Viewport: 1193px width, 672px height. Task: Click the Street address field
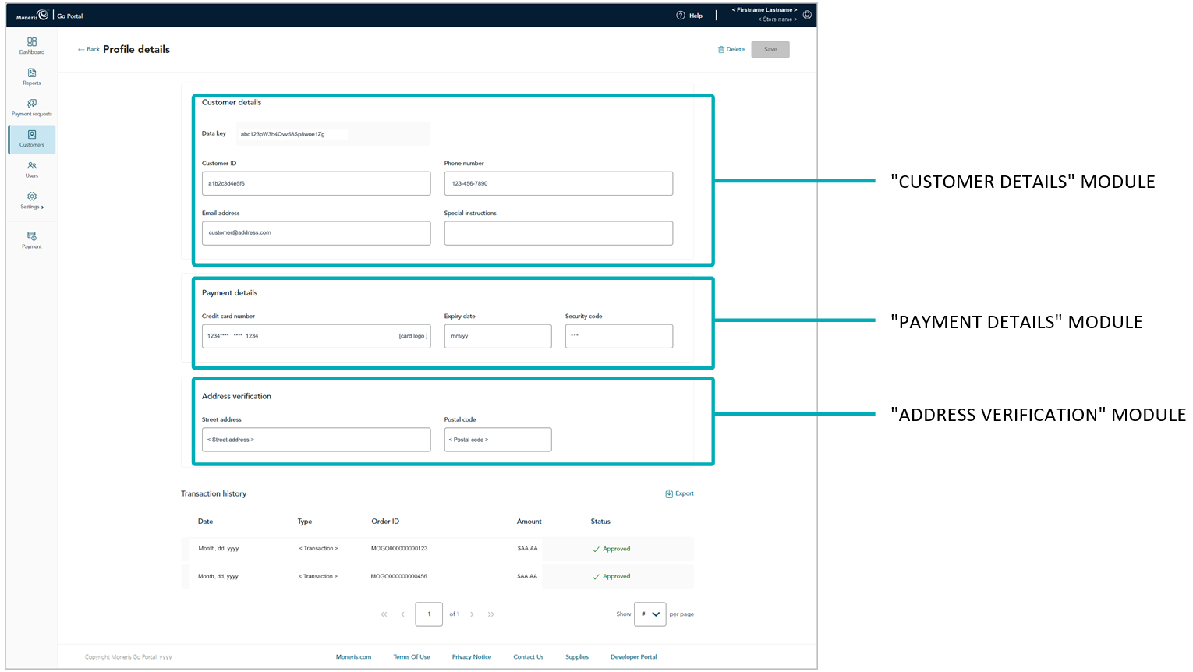(x=316, y=440)
